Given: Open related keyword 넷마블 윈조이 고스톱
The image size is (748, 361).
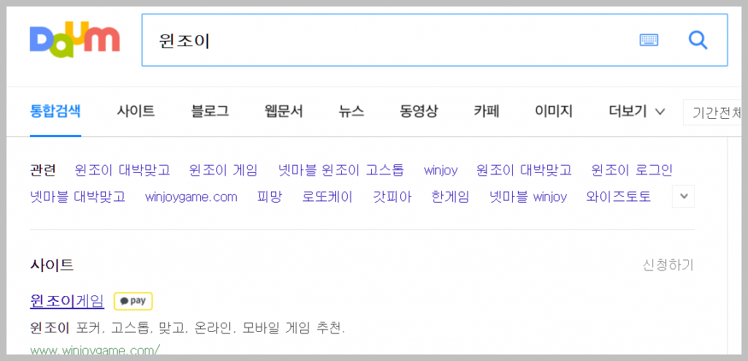Looking at the screenshot, I should tap(341, 170).
